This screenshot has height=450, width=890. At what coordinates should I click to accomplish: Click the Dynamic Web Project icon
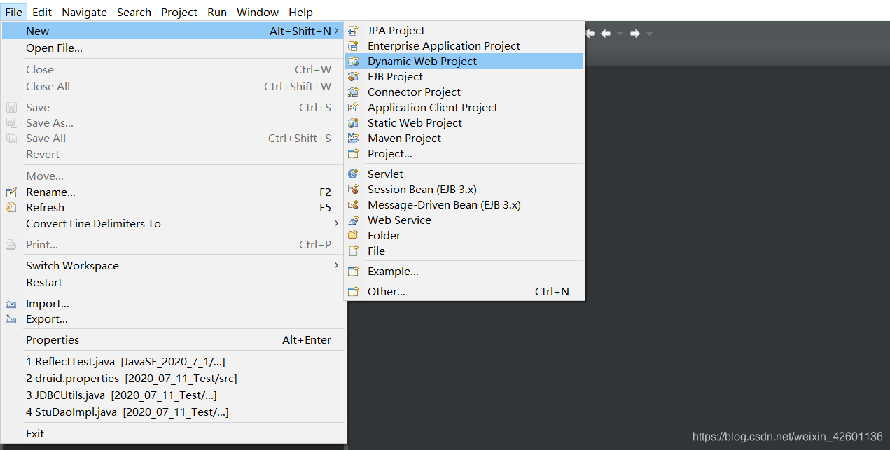pyautogui.click(x=354, y=62)
